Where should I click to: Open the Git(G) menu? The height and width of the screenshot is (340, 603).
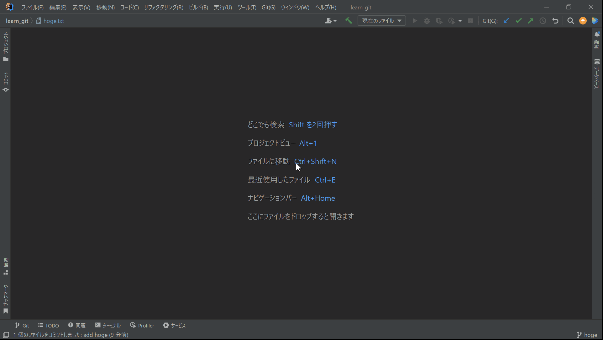(x=268, y=7)
